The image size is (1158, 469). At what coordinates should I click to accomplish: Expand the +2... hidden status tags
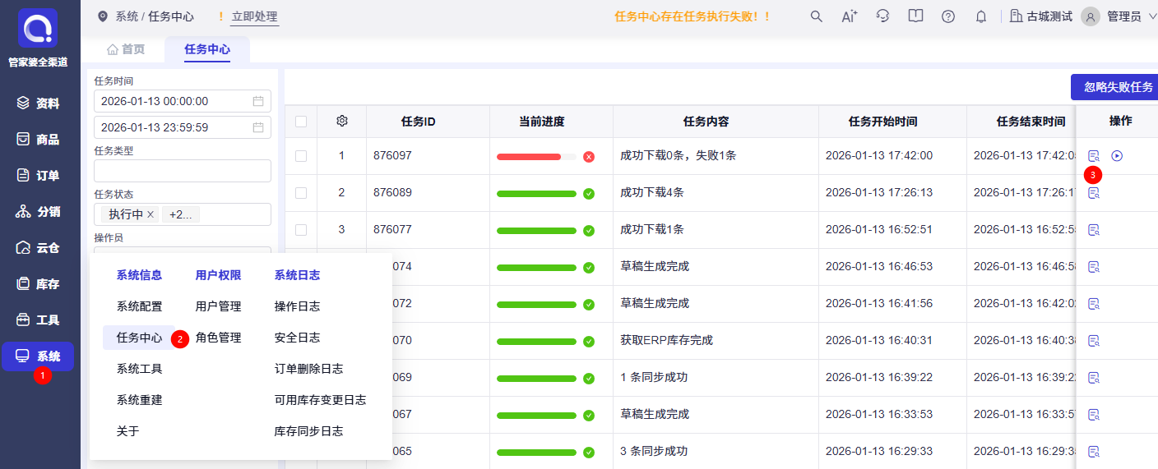click(x=181, y=214)
